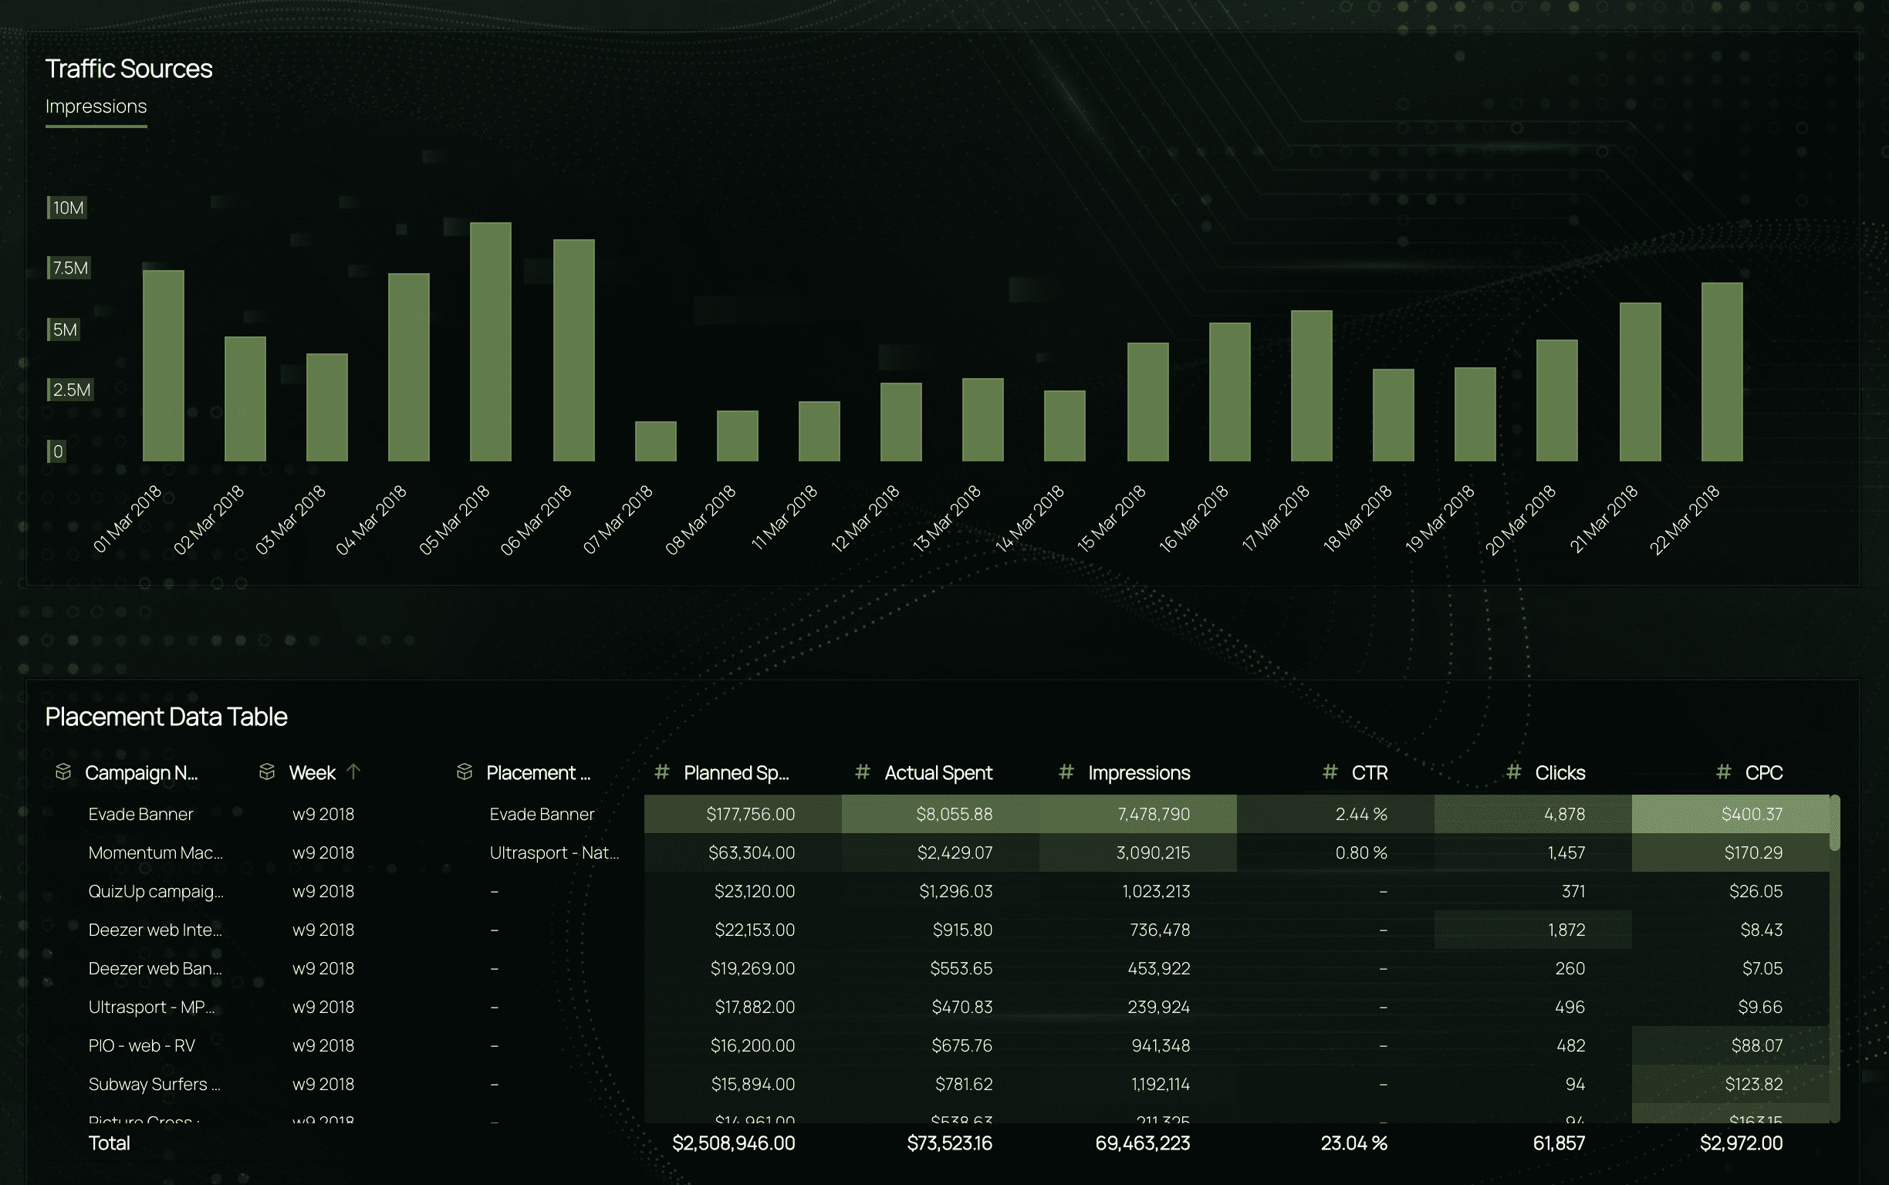Open the Placement Data Table section header
The image size is (1889, 1185).
[x=167, y=715]
